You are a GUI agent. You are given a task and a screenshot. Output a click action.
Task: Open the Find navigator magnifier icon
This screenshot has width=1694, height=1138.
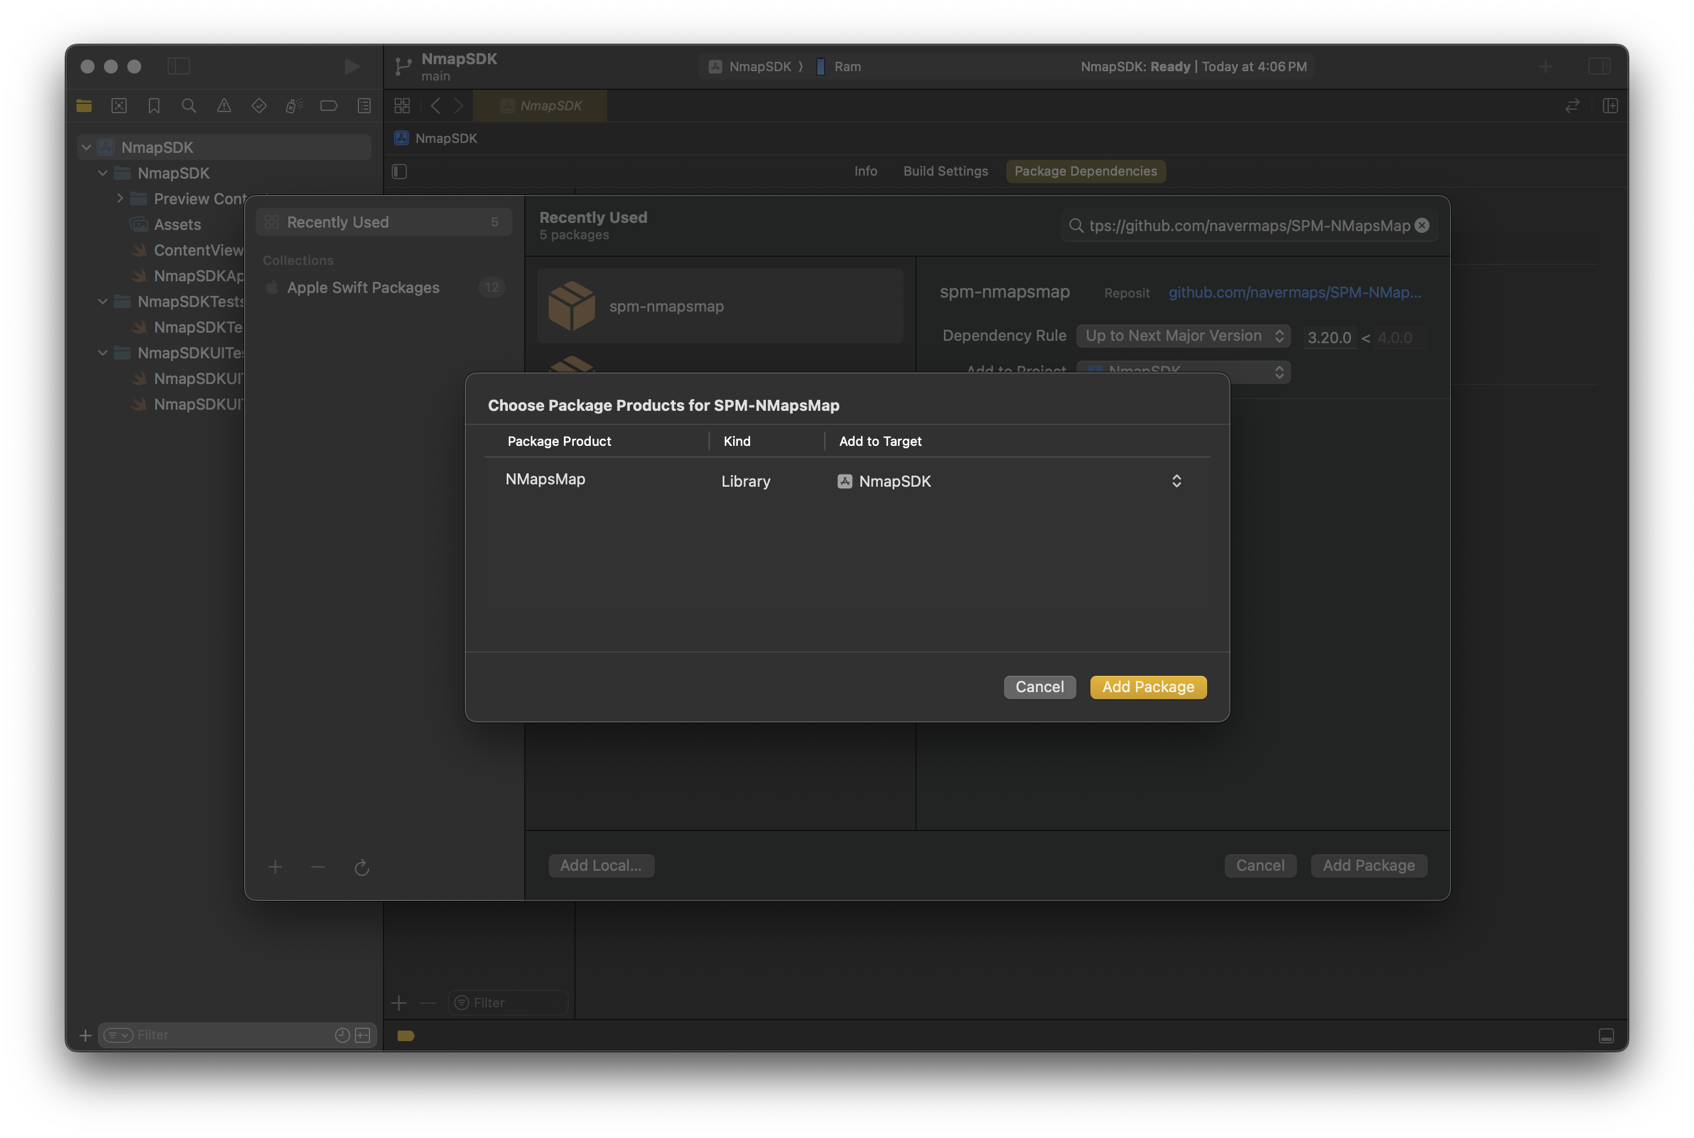(x=189, y=106)
